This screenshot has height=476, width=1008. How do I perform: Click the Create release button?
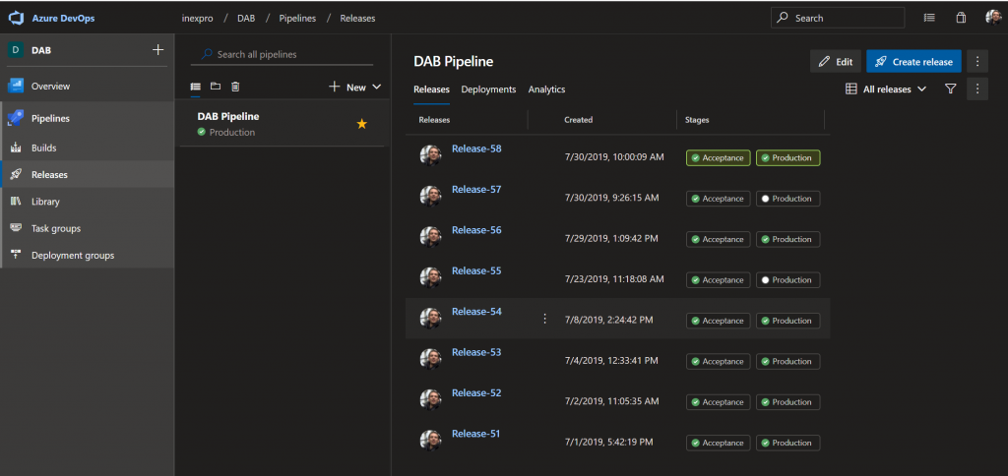tap(913, 62)
